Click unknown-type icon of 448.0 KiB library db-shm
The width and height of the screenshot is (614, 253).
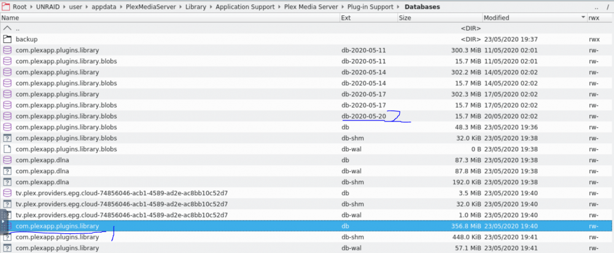[7, 237]
